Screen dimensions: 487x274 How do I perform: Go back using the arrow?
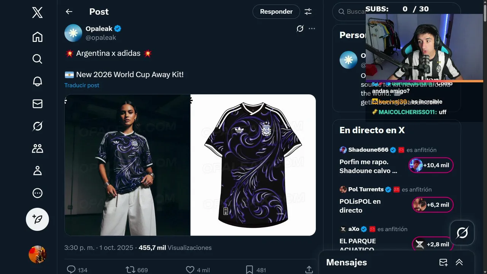coord(69,12)
